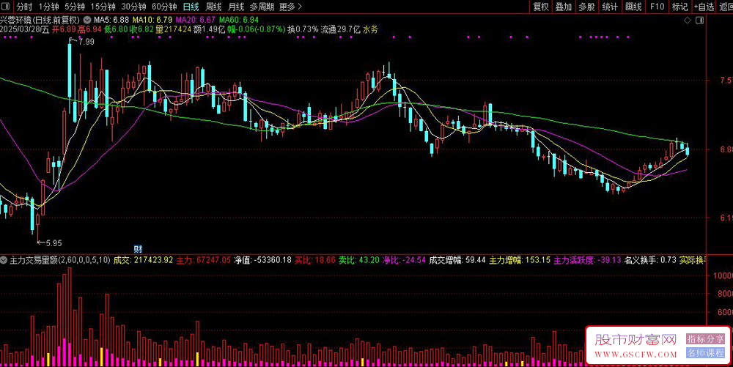733x367 pixels.
Task: Open the 统计 statistics tool
Action: [610, 7]
